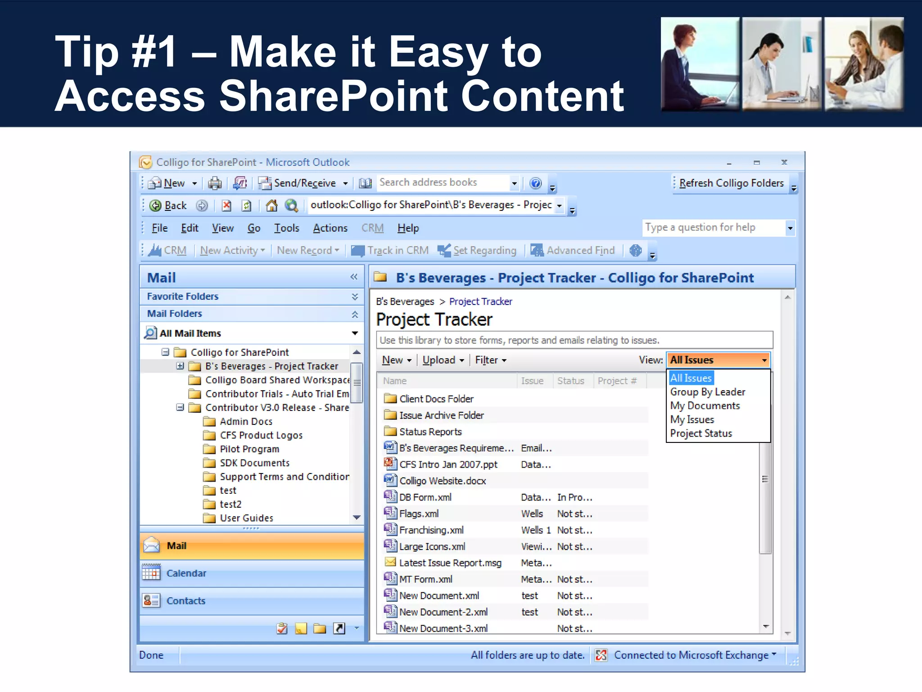
Task: Click the New mail toolbar button
Action: pyautogui.click(x=167, y=183)
